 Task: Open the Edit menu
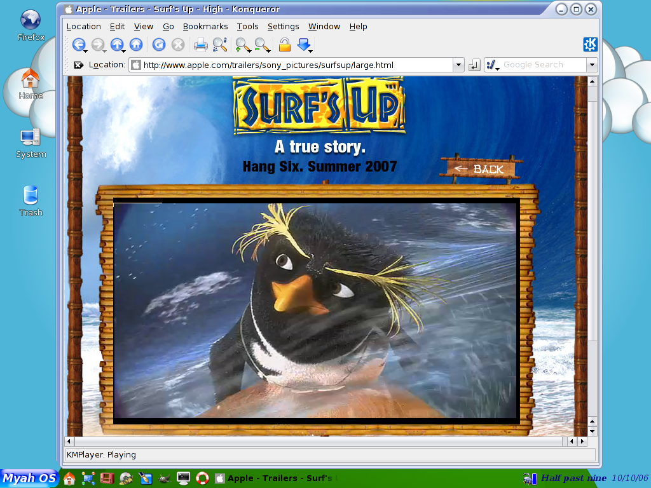pyautogui.click(x=117, y=27)
